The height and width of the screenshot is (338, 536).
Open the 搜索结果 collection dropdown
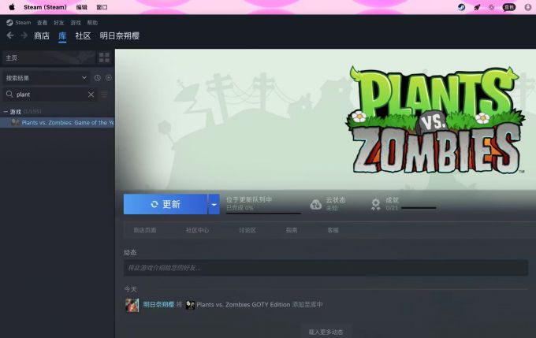[46, 78]
